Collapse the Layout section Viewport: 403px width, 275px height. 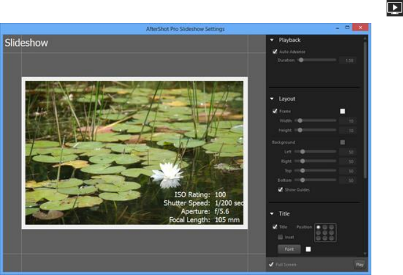tap(272, 99)
